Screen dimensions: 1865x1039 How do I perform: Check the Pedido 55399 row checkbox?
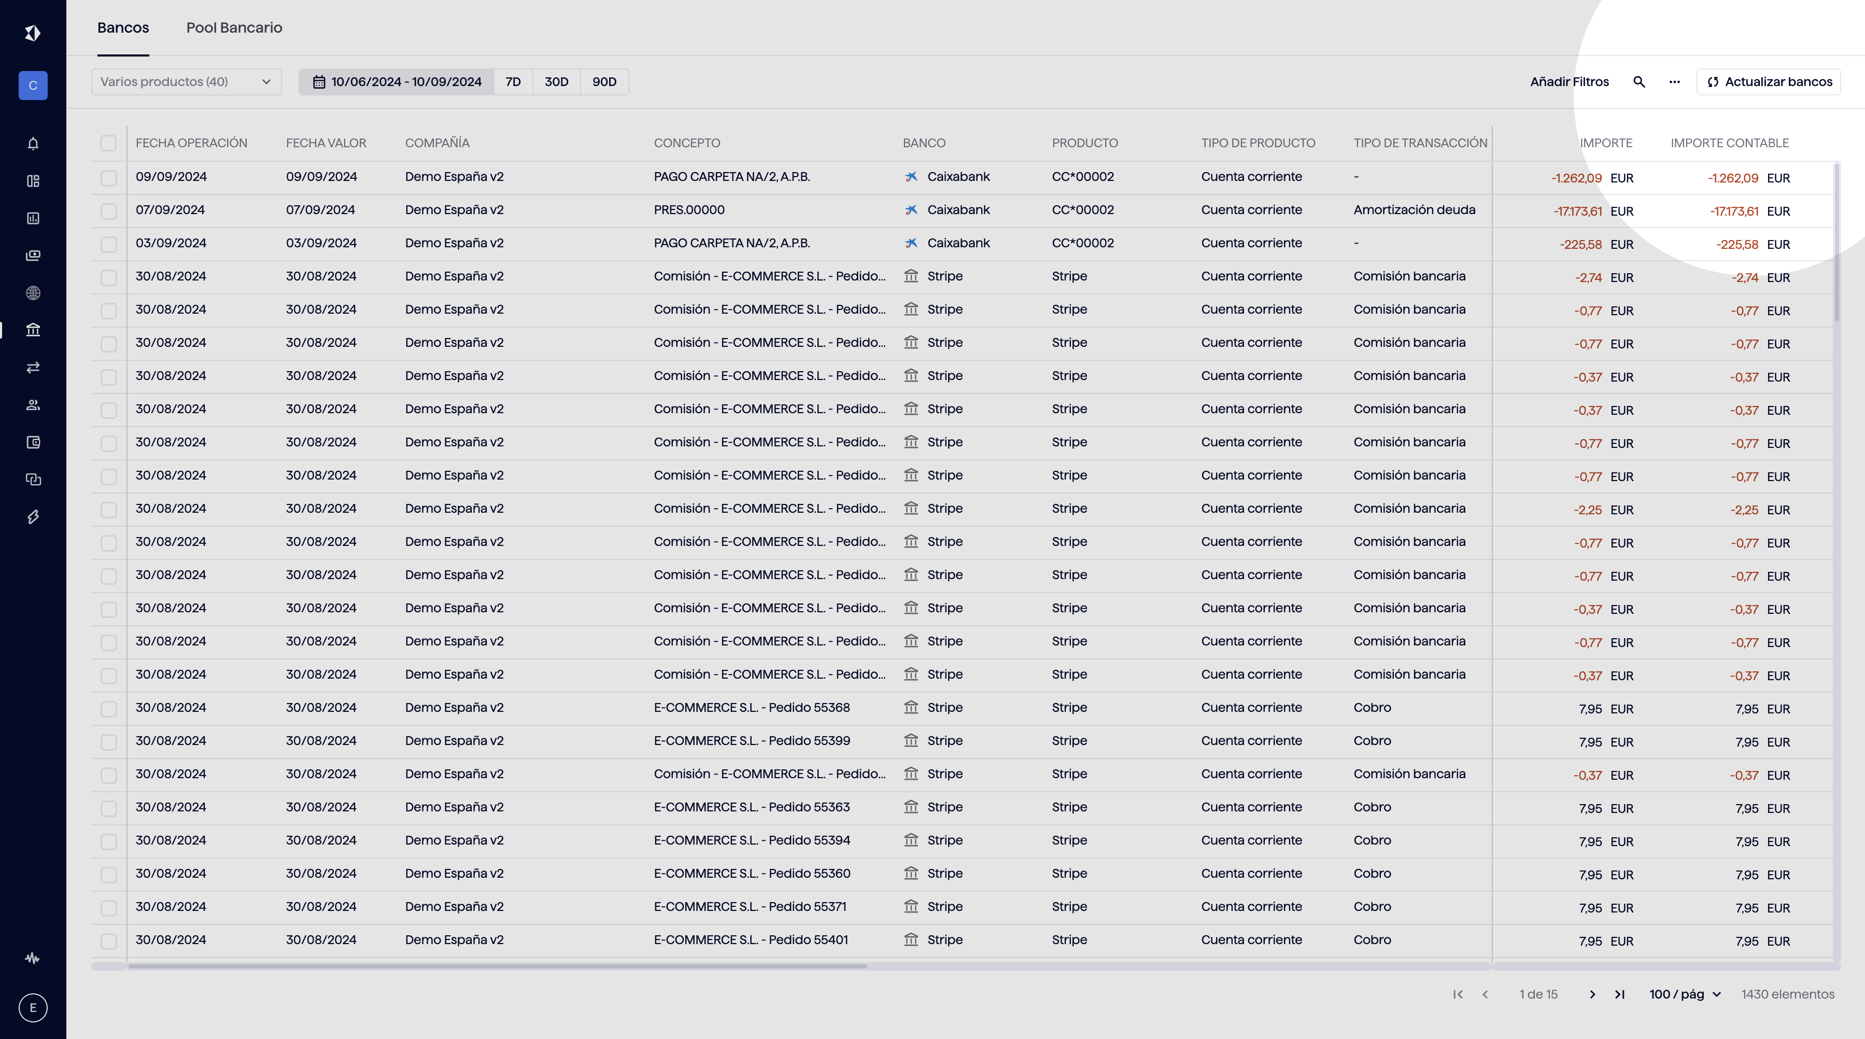pos(109,742)
